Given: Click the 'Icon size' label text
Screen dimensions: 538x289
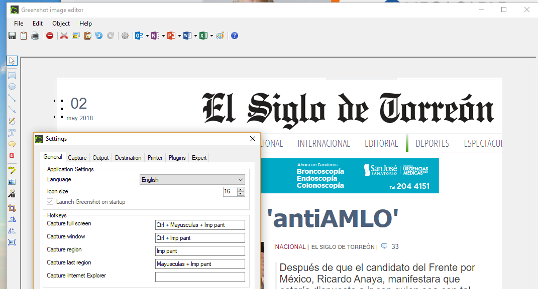Looking at the screenshot, I should [58, 191].
